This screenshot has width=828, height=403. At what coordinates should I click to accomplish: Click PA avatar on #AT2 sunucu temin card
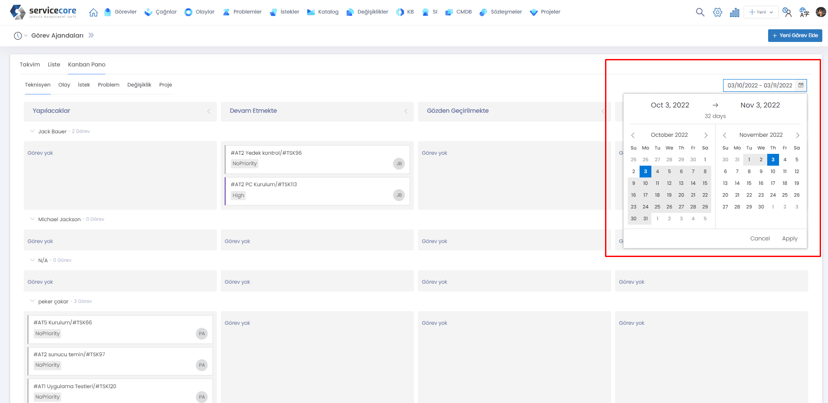pyautogui.click(x=202, y=365)
